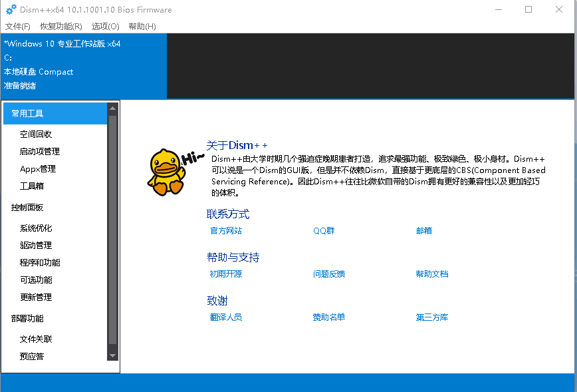Select 控制面板 category header
Image resolution: width=577 pixels, height=392 pixels.
tap(27, 208)
